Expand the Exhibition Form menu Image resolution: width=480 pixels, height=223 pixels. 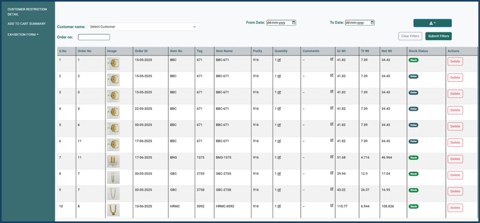[23, 35]
